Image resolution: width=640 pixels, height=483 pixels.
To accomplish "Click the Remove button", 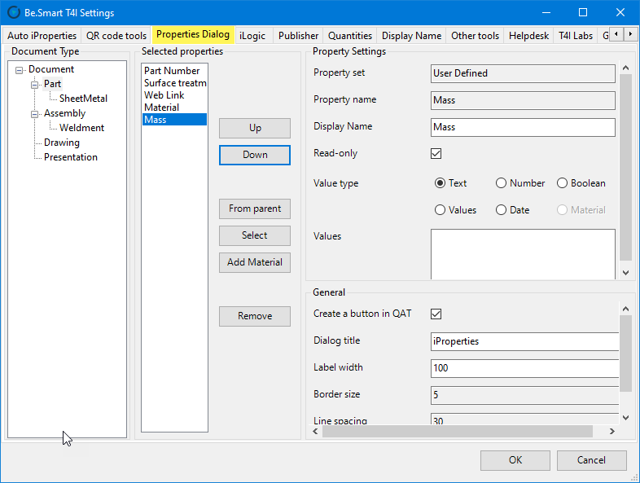I will click(x=255, y=316).
